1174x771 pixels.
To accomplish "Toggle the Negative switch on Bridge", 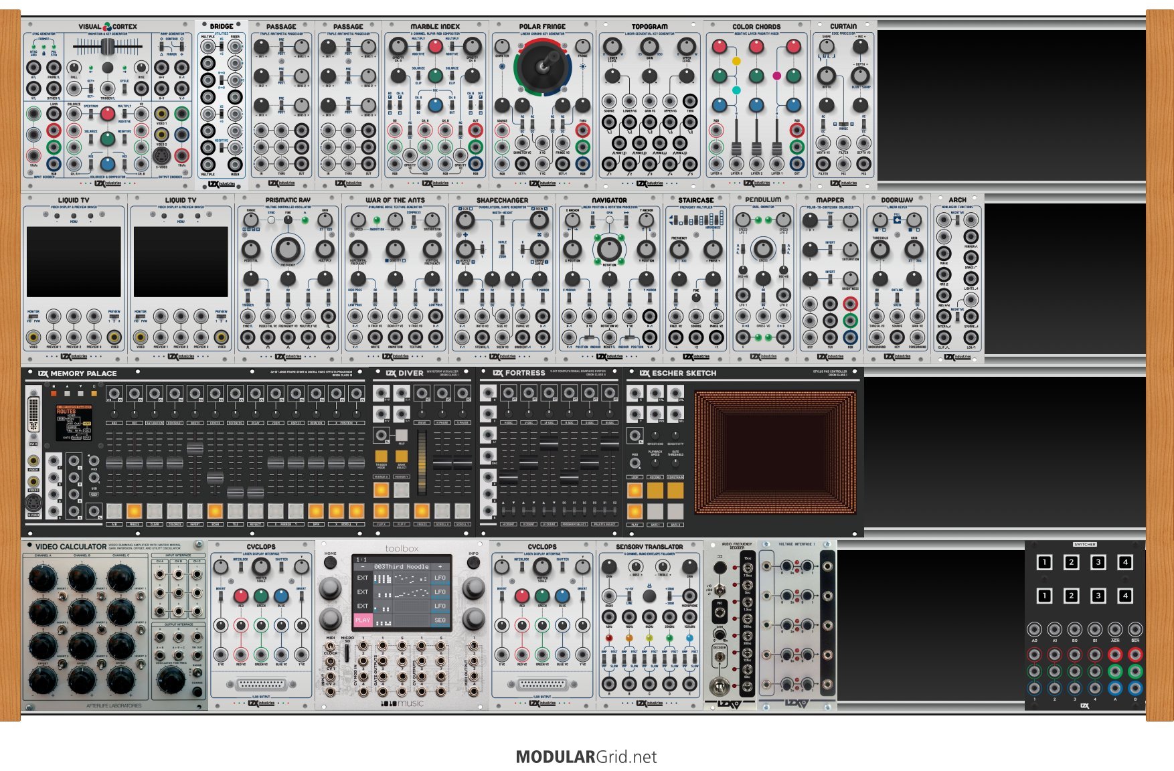I will pos(222,147).
